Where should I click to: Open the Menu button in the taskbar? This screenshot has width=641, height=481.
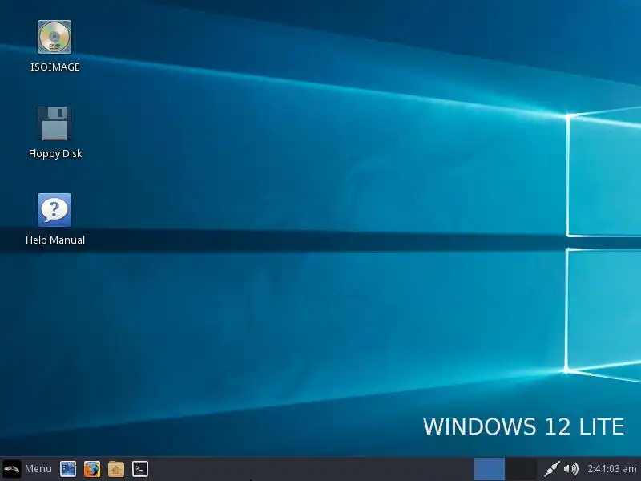(x=28, y=469)
